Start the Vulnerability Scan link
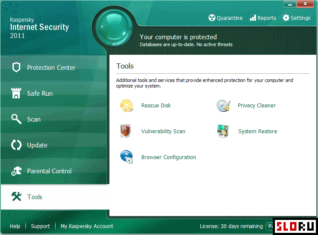 [x=163, y=132]
